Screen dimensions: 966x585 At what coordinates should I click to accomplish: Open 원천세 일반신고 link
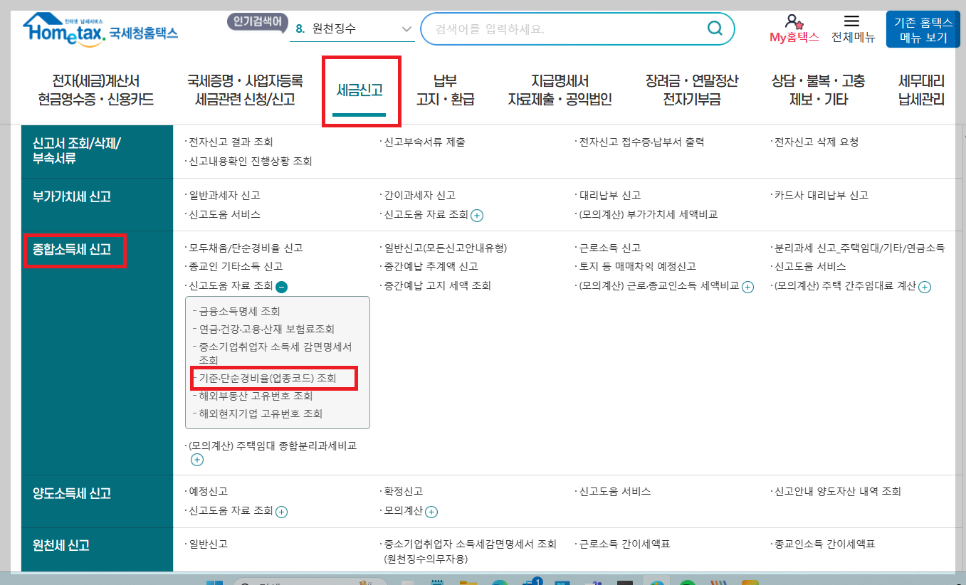point(208,544)
